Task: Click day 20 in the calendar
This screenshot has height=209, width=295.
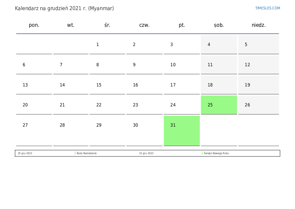Action: pyautogui.click(x=34, y=105)
